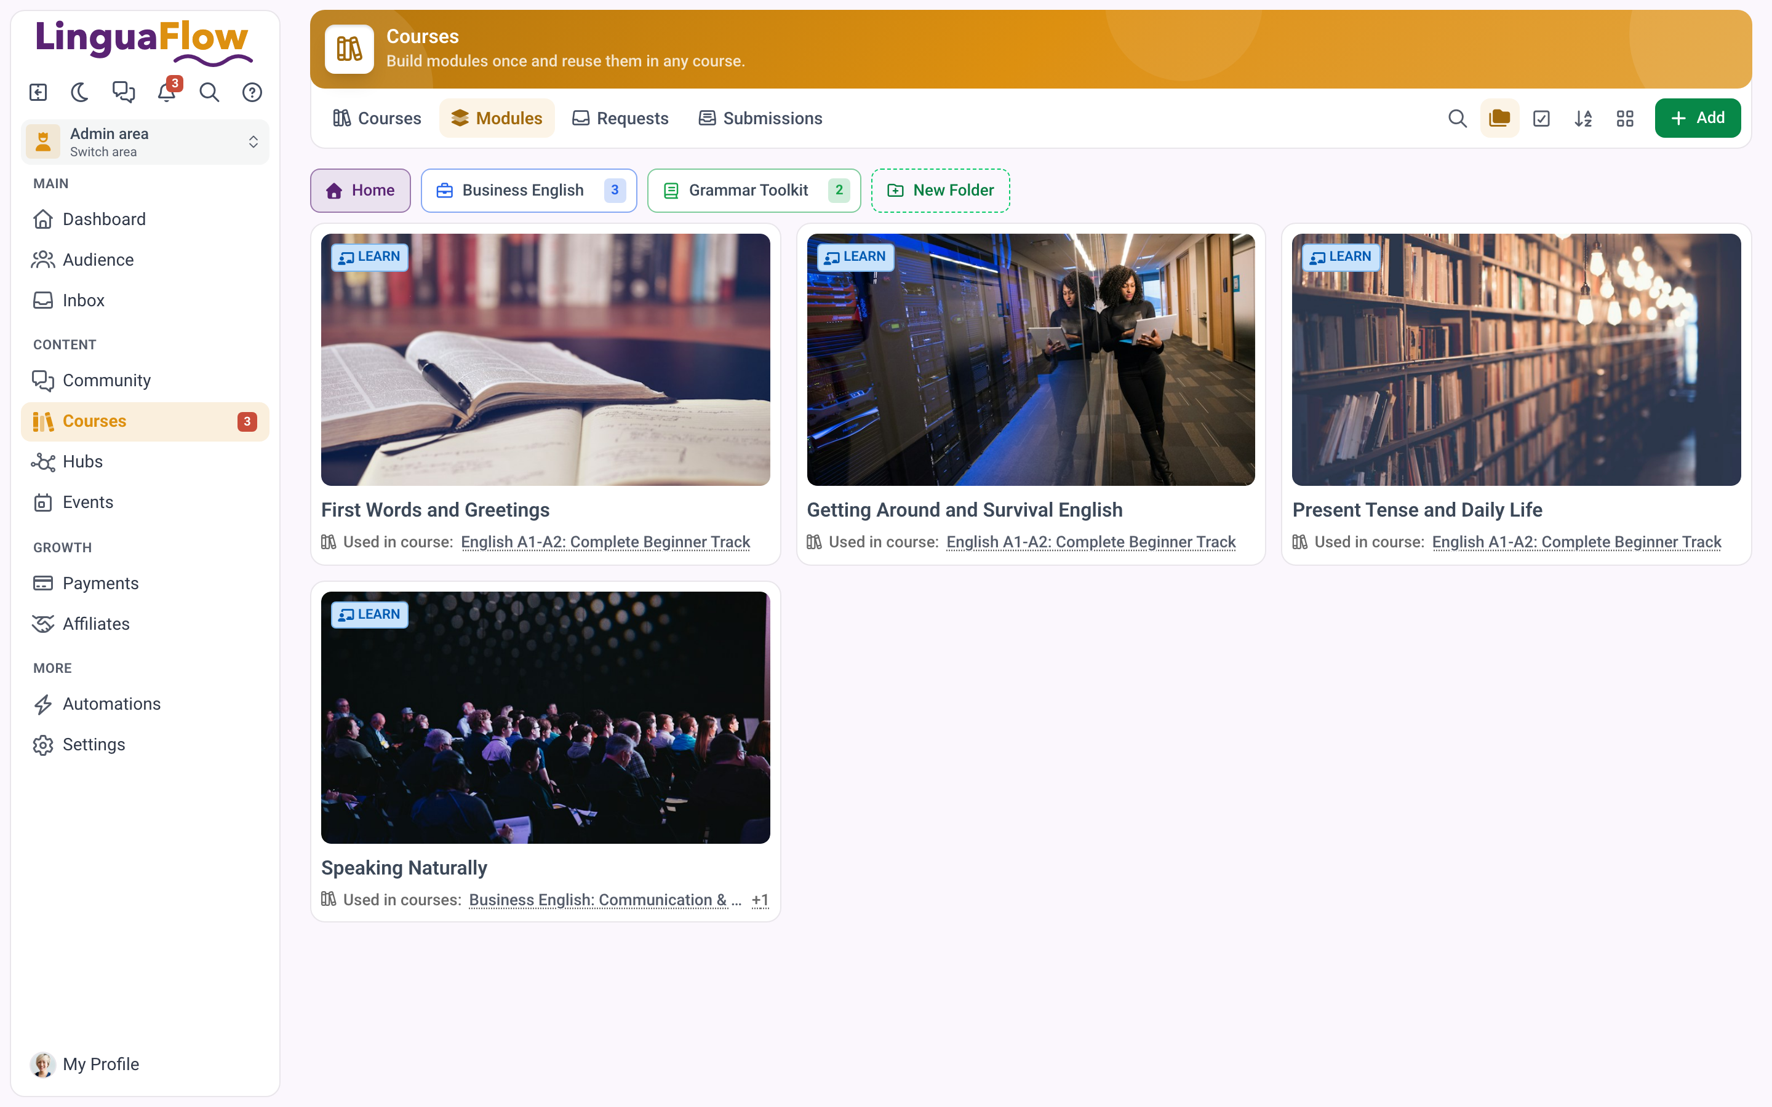Open chat messages icon in sidebar

pos(123,92)
